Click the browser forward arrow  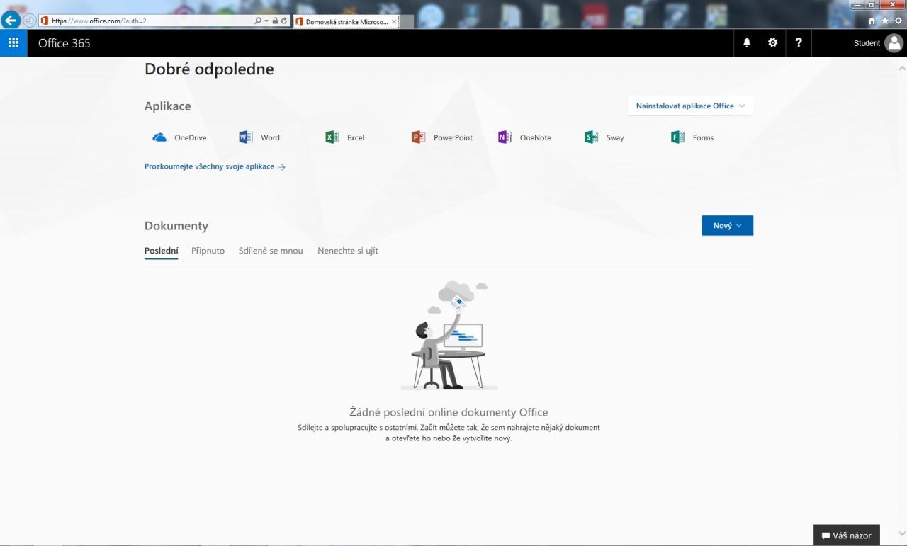click(30, 21)
